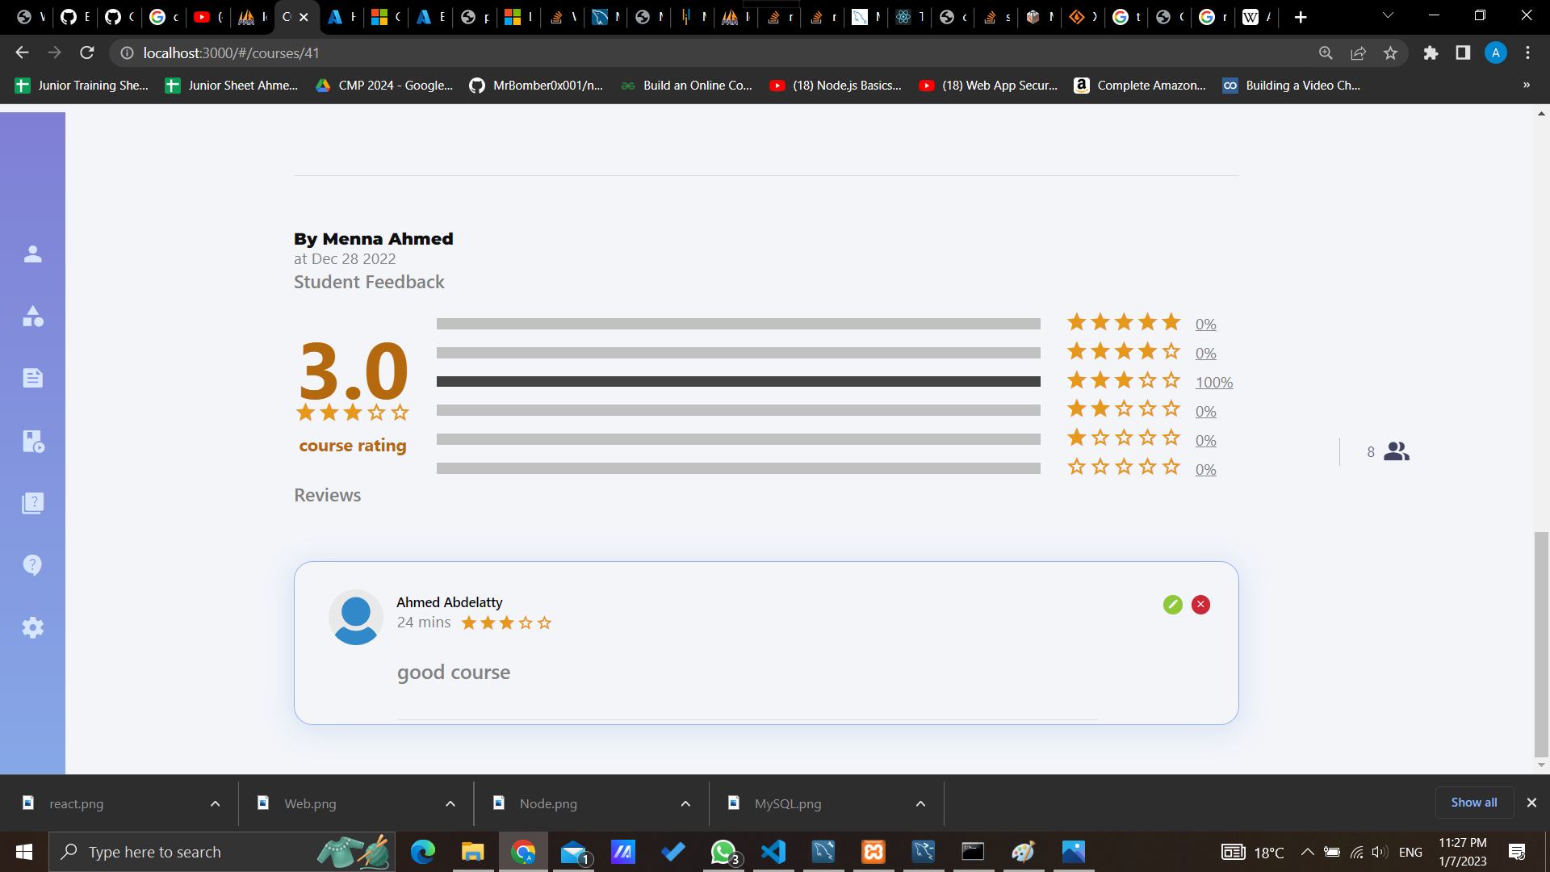1550x872 pixels.
Task: Click the browser address bar URL
Action: coord(231,53)
